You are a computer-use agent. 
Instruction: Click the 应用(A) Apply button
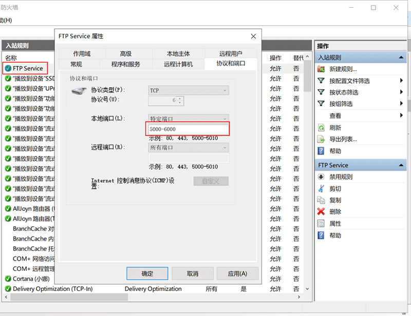click(237, 273)
